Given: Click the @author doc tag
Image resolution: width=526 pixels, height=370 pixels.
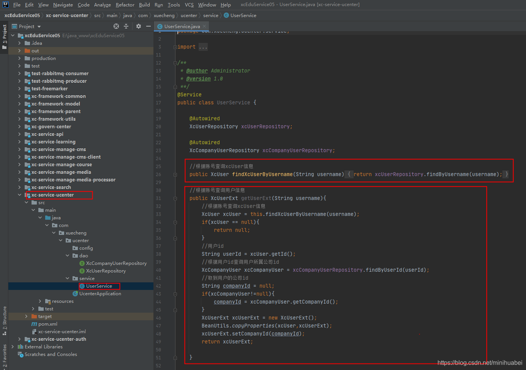Looking at the screenshot, I should pyautogui.click(x=197, y=71).
